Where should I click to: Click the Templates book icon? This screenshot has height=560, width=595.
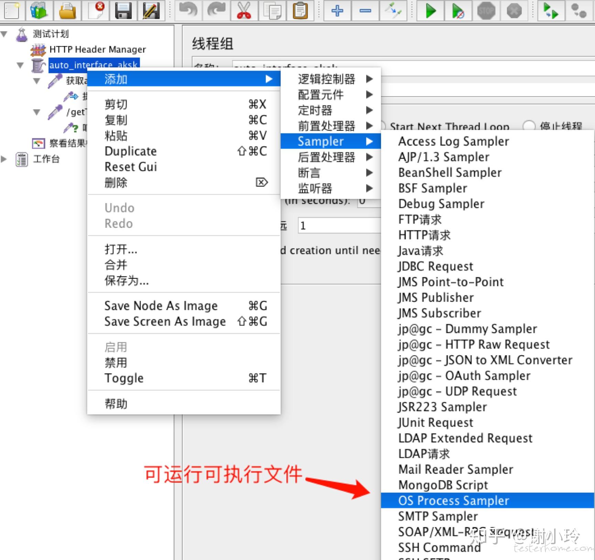(39, 11)
